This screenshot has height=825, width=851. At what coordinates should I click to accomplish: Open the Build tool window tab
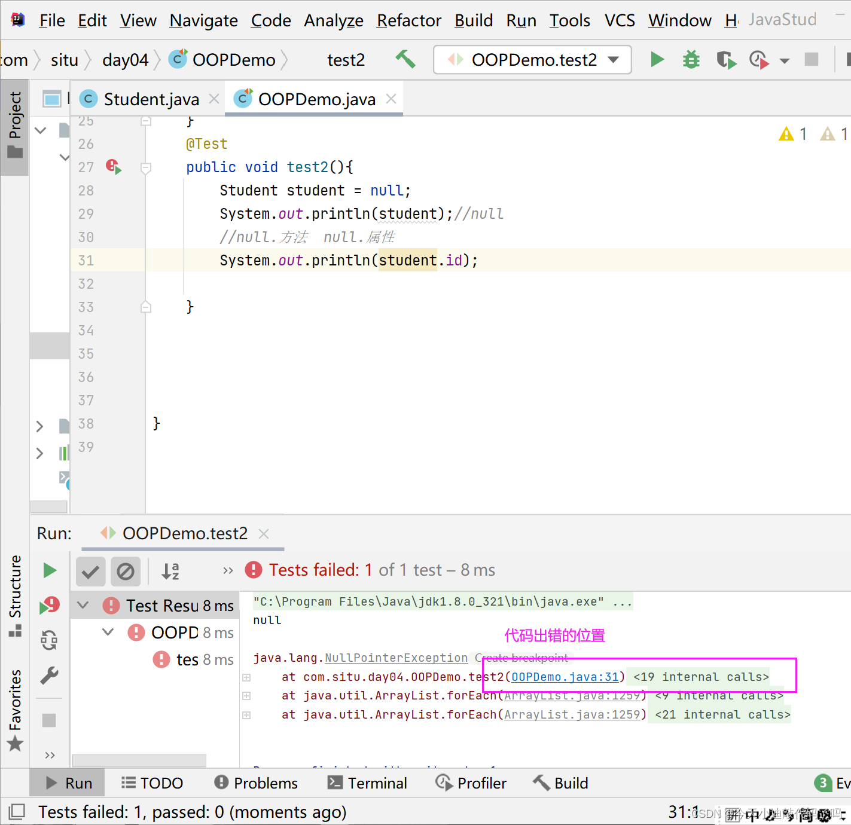click(560, 783)
